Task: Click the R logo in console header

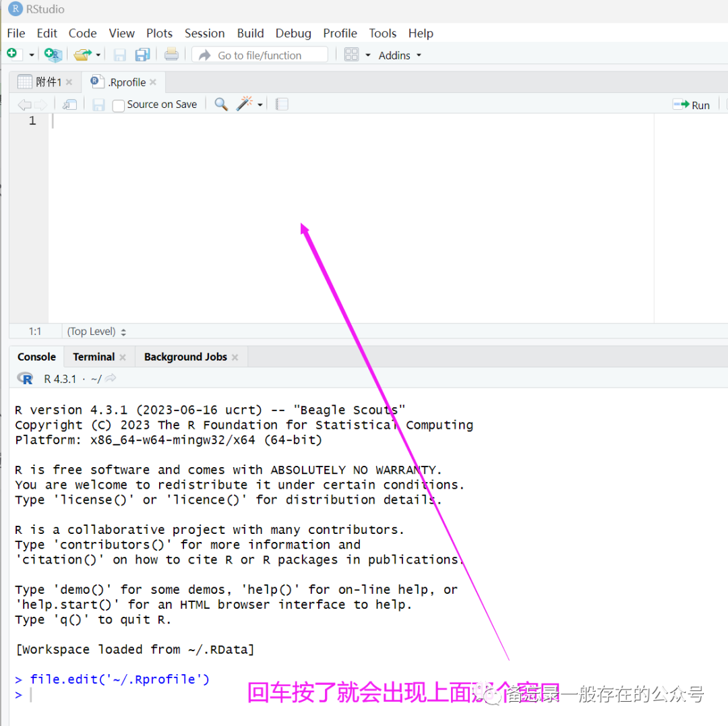Action: (x=25, y=378)
